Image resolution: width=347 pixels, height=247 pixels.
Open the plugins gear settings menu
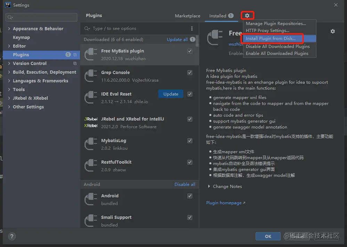pyautogui.click(x=247, y=16)
